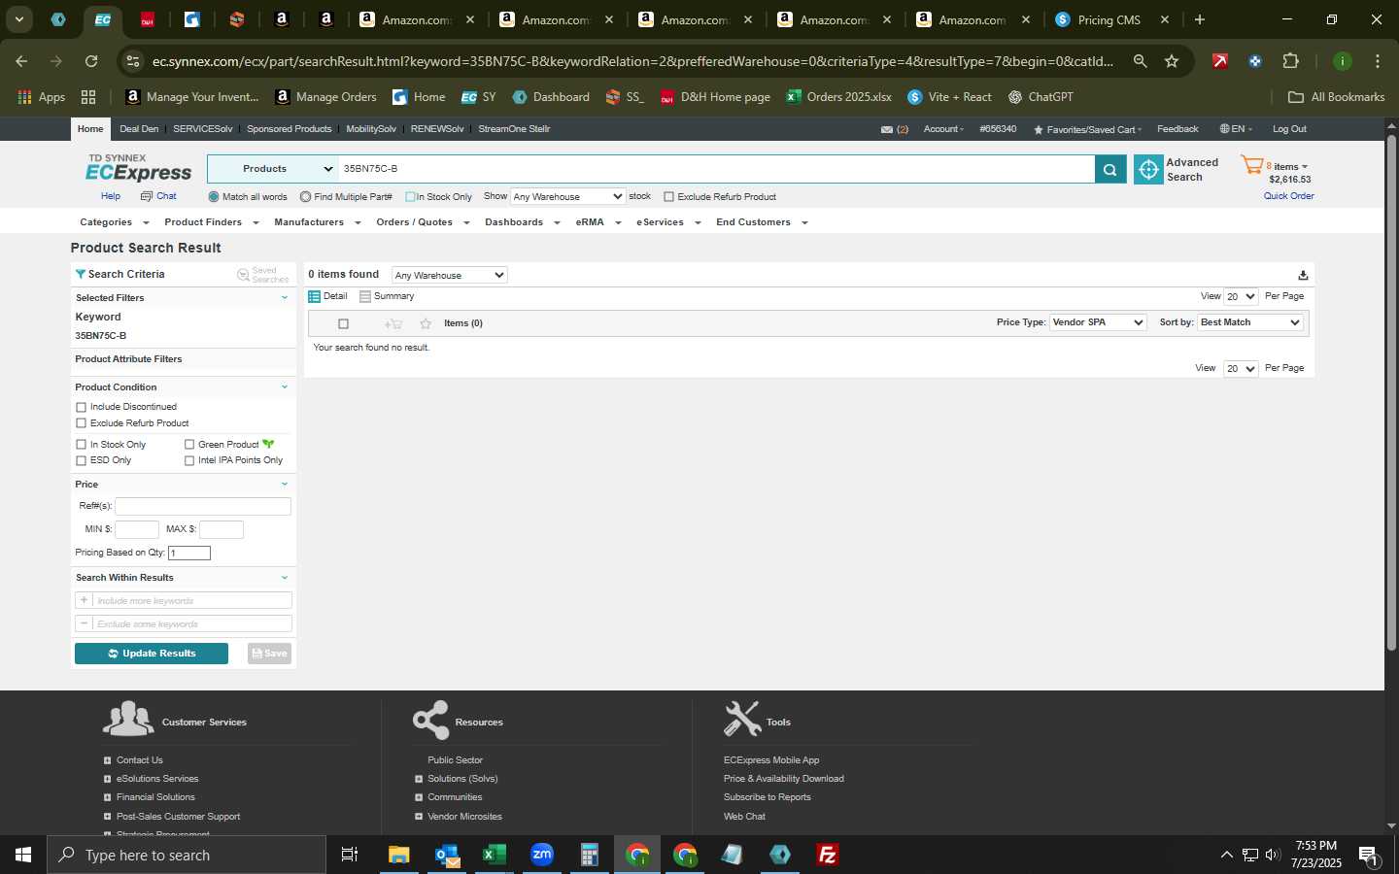This screenshot has height=874, width=1399.
Task: Click the Exclude some keywords field
Action: click(x=192, y=623)
